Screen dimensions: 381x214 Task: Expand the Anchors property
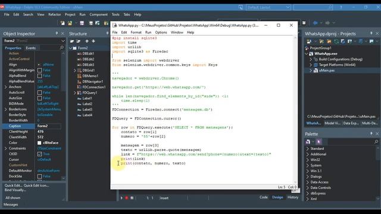click(5, 87)
